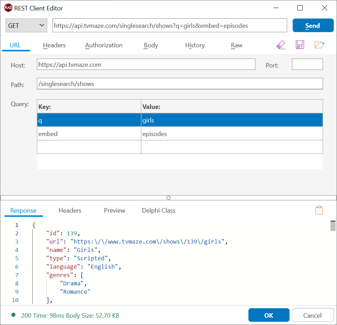Click the empty value cell below episodes
Screen dimensions: 337x325
[x=232, y=147]
